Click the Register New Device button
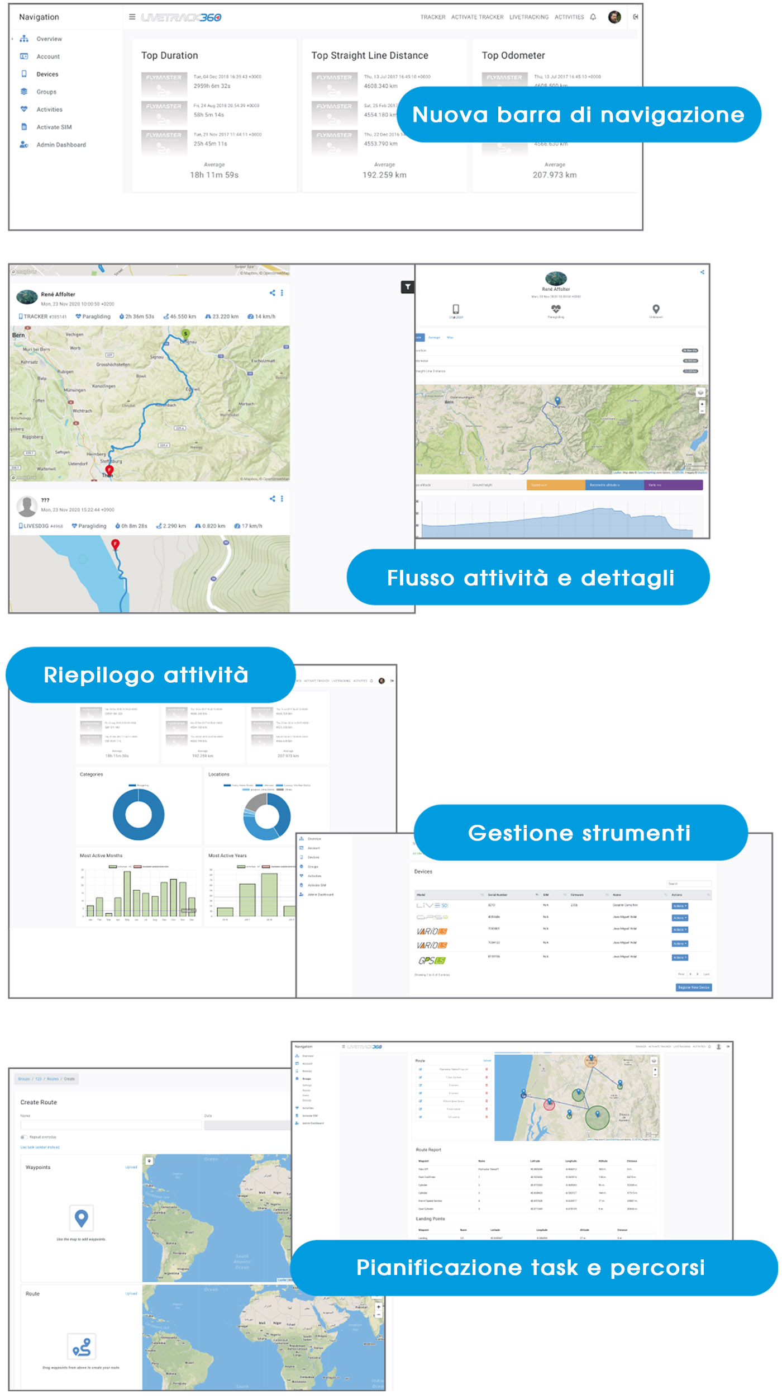The width and height of the screenshot is (782, 1398). pyautogui.click(x=693, y=988)
